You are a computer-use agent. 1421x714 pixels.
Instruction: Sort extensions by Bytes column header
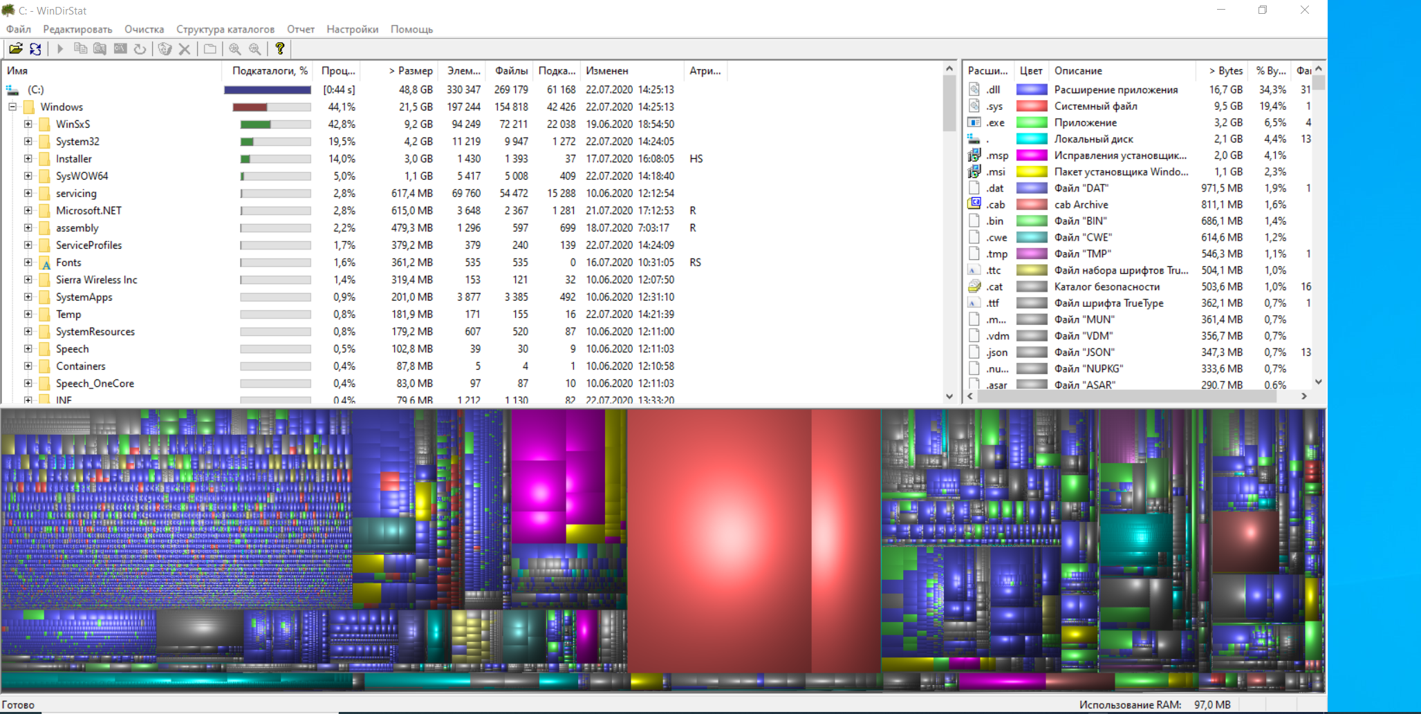pyautogui.click(x=1223, y=71)
